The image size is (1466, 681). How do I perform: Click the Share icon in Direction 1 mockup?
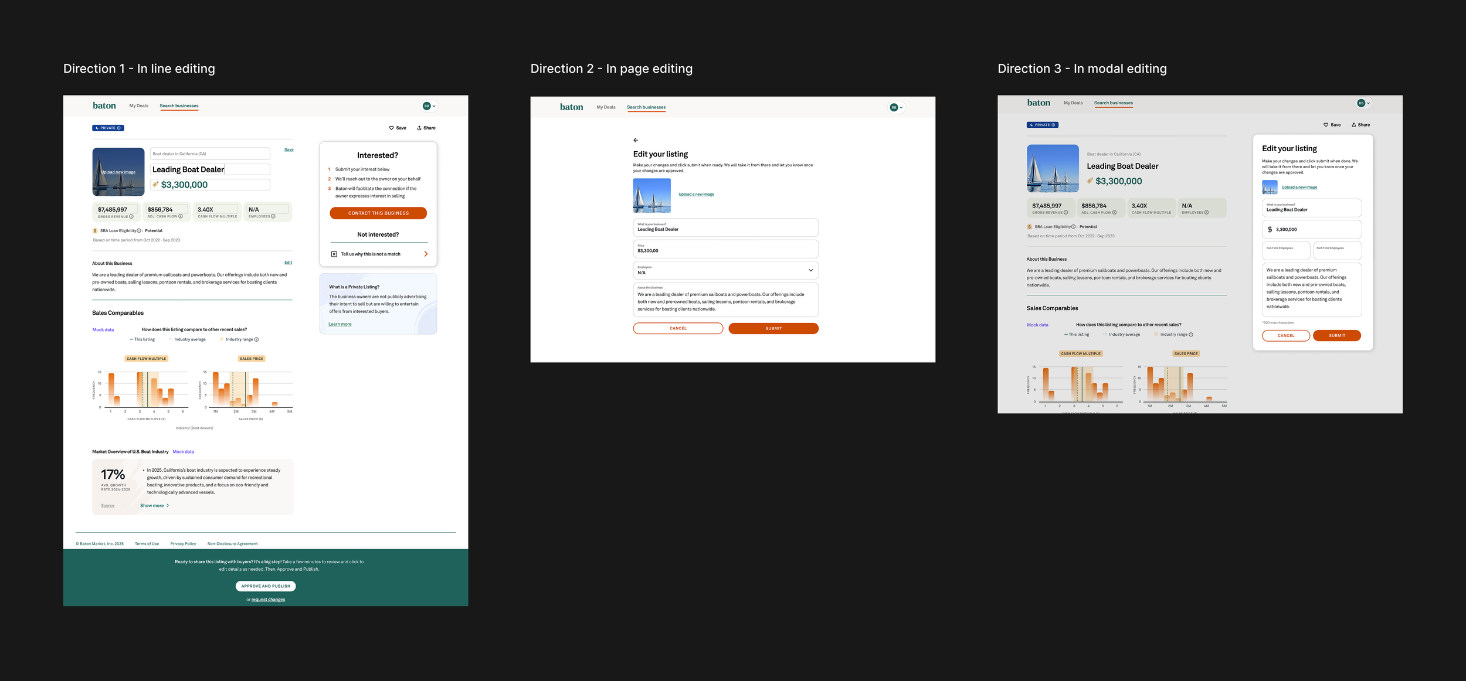coord(419,128)
